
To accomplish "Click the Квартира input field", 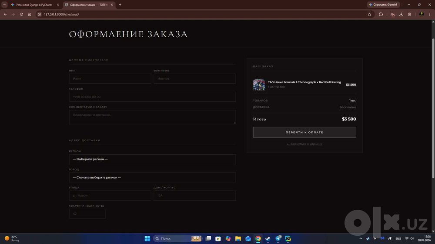I will [87, 214].
